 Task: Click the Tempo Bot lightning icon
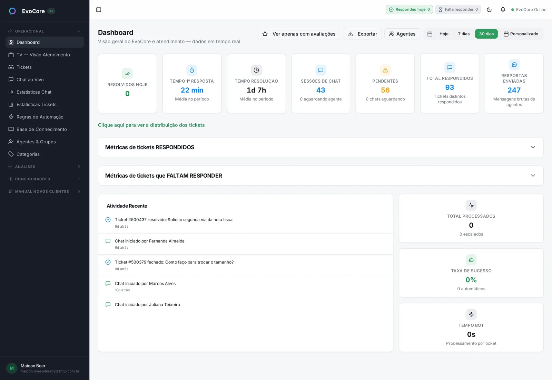tap(471, 314)
